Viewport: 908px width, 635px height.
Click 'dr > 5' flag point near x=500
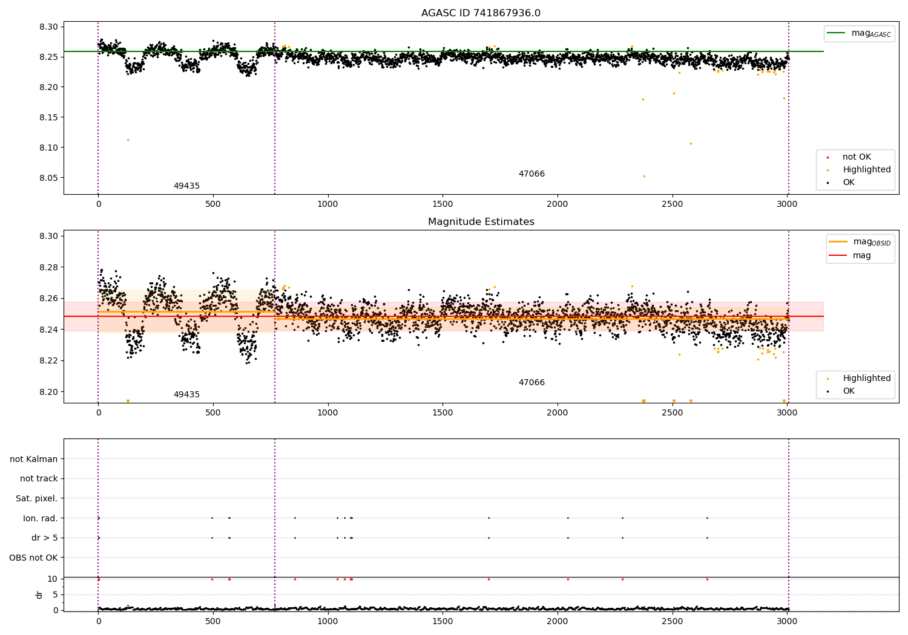pos(212,538)
